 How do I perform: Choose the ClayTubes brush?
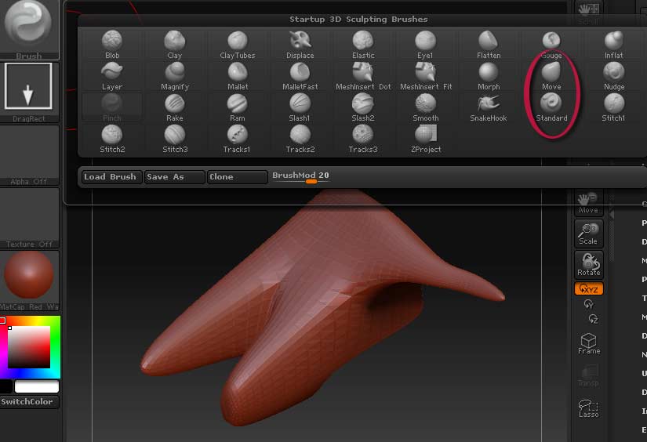pyautogui.click(x=238, y=44)
